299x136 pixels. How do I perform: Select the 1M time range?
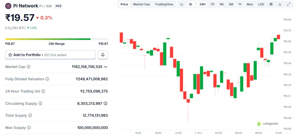point(221,5)
